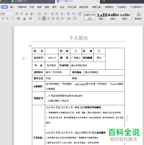Set align right paragraph alignment
The width and height of the screenshot is (144, 145).
pos(49,18)
